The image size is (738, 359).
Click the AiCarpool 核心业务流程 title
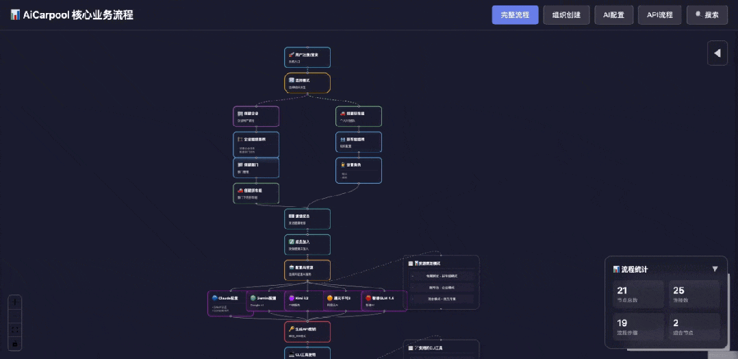coord(78,15)
